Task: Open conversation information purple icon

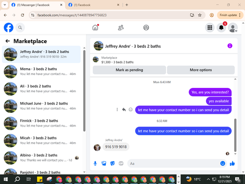Action: click(x=230, y=46)
